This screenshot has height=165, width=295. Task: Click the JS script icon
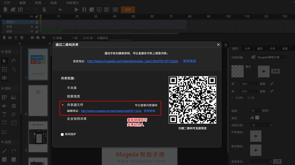tap(115, 10)
